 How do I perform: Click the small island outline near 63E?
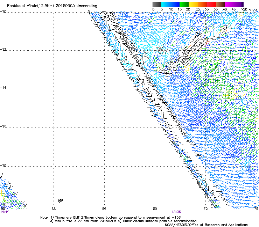point(61,200)
